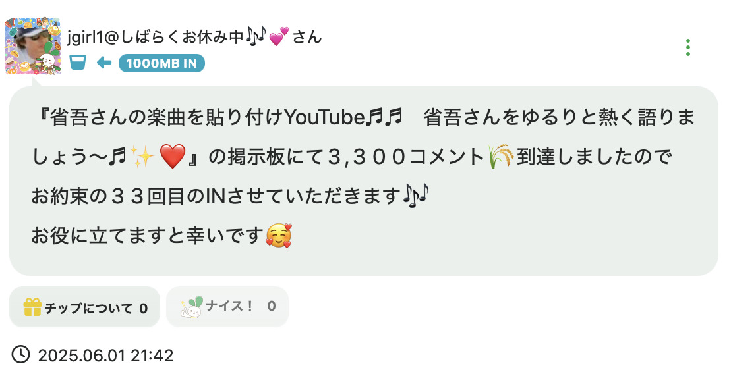
Task: Click the チップ count showing 0
Action: click(x=144, y=308)
